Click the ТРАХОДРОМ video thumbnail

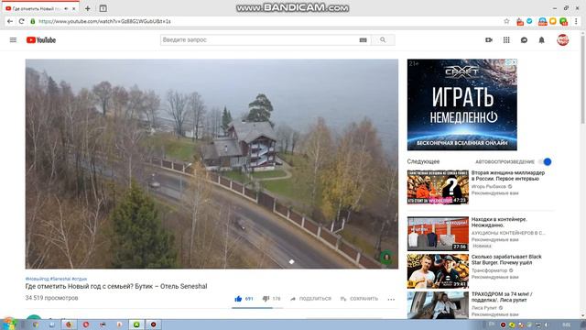point(438,305)
